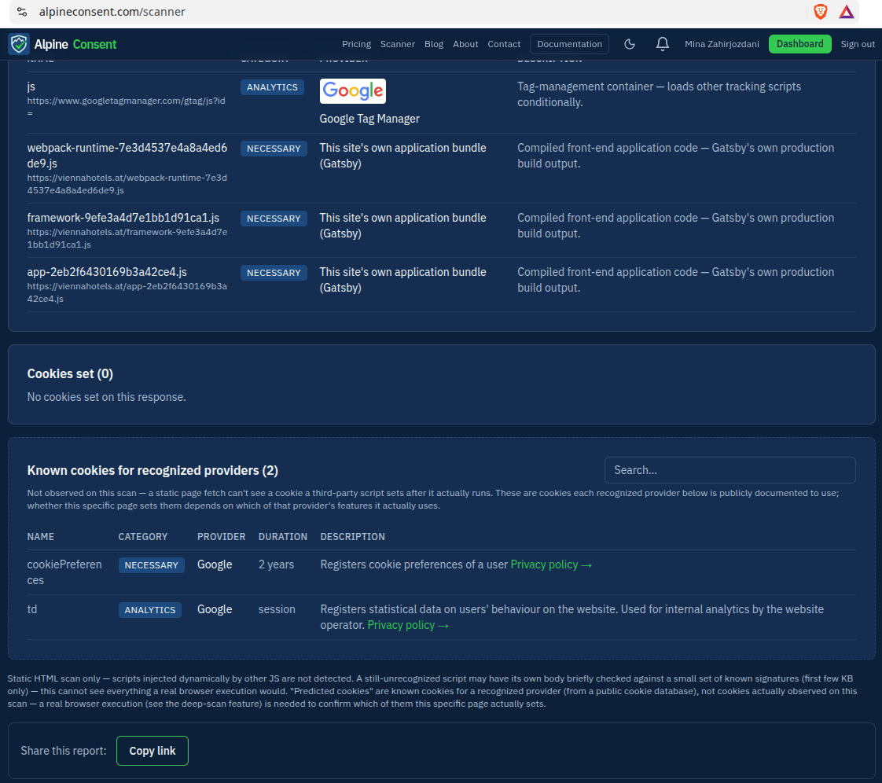
Task: Click the session duration value
Action: pos(277,610)
